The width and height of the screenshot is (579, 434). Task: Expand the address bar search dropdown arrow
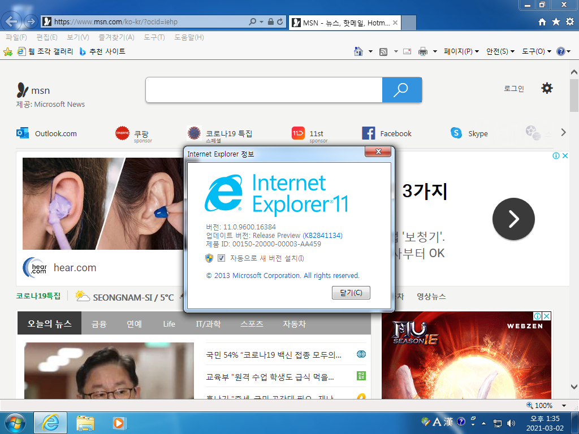261,22
